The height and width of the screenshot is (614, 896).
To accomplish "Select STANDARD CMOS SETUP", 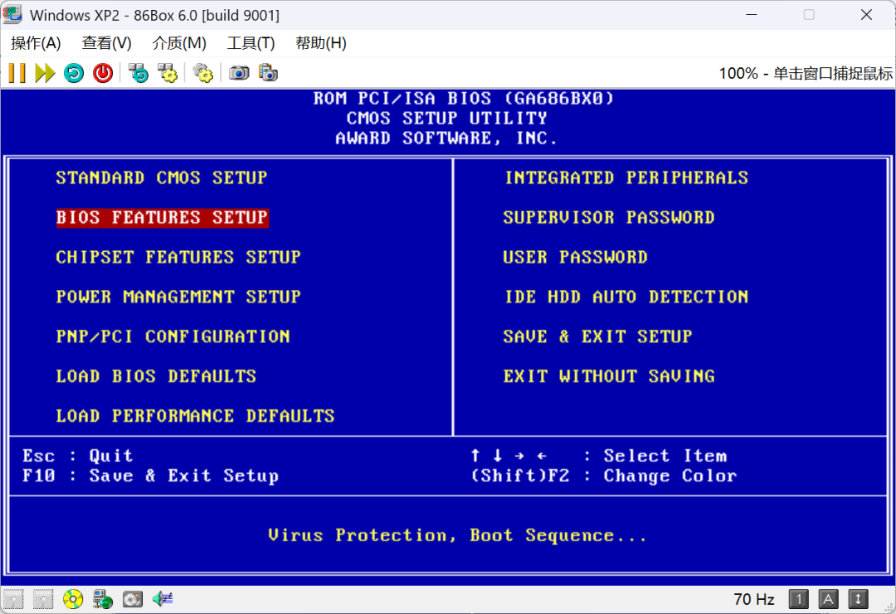I will point(162,178).
